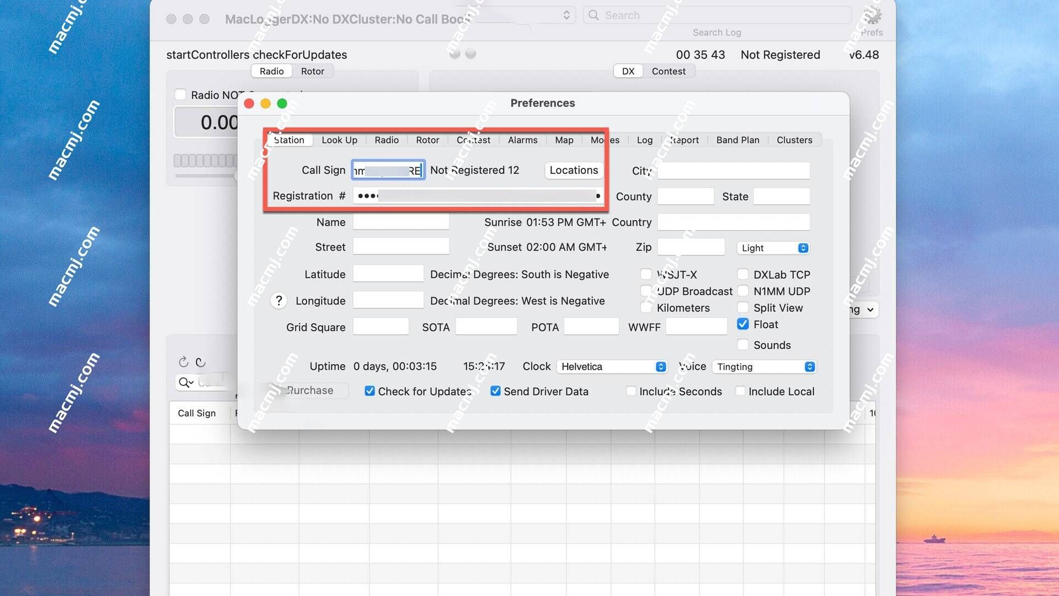Click the Country input field

tap(734, 222)
